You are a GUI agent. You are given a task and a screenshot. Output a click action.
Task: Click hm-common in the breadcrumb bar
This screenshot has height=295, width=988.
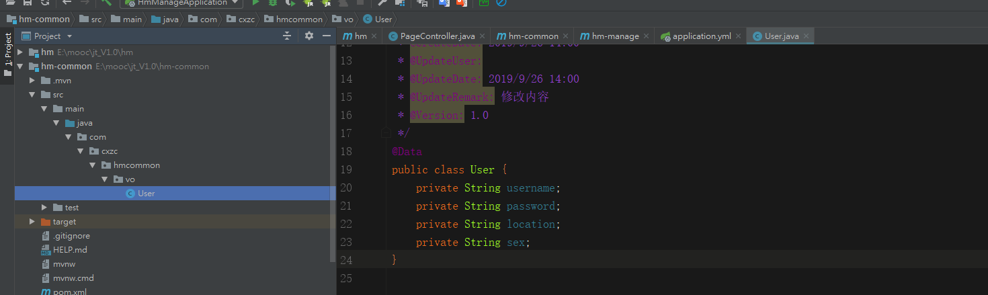(x=38, y=19)
